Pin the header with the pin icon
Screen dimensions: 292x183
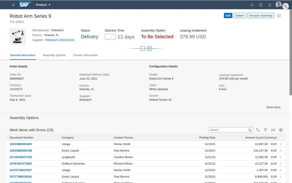pyautogui.click(x=149, y=49)
